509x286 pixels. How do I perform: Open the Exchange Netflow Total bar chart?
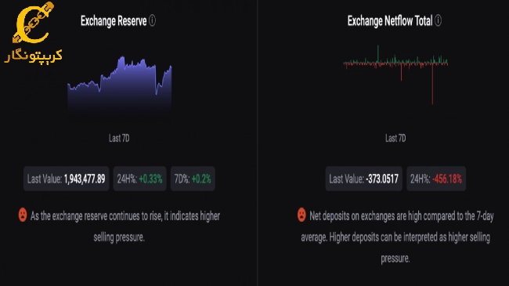[x=395, y=74]
